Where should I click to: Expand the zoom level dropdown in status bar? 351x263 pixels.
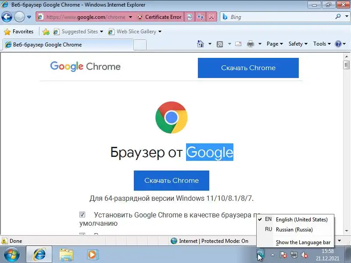(x=340, y=241)
